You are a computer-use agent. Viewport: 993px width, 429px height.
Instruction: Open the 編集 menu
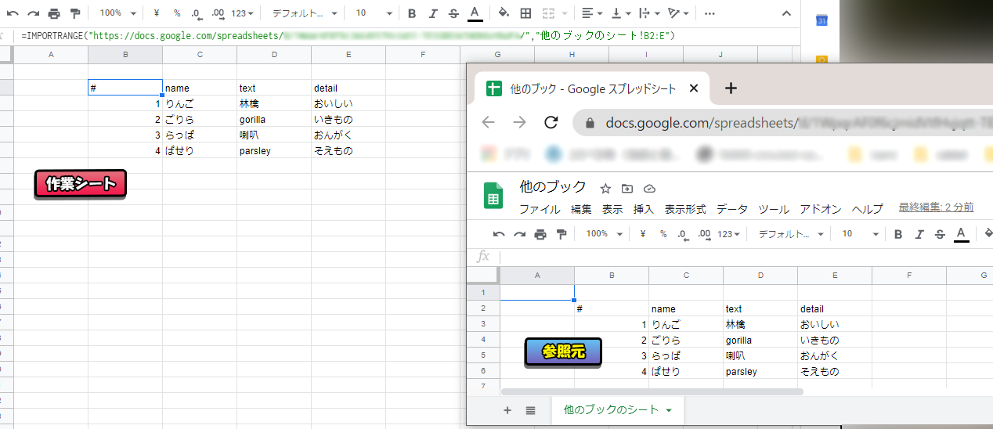pos(581,209)
